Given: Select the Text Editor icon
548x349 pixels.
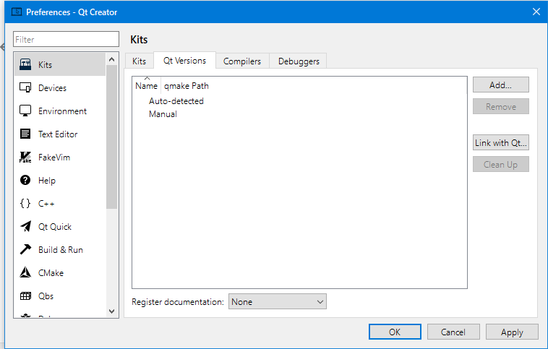Looking at the screenshot, I should coord(25,134).
